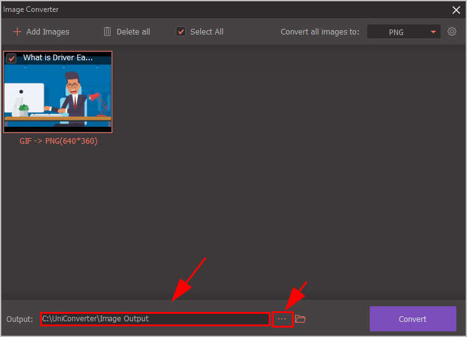Browse output location with the three-dots button
The width and height of the screenshot is (467, 337).
[x=282, y=319]
